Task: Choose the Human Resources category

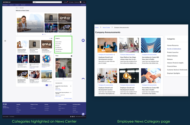Action: pyautogui.click(x=173, y=45)
